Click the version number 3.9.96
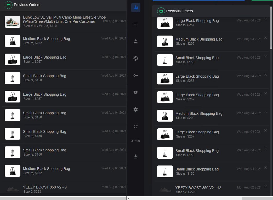273x200 pixels. pyautogui.click(x=135, y=141)
